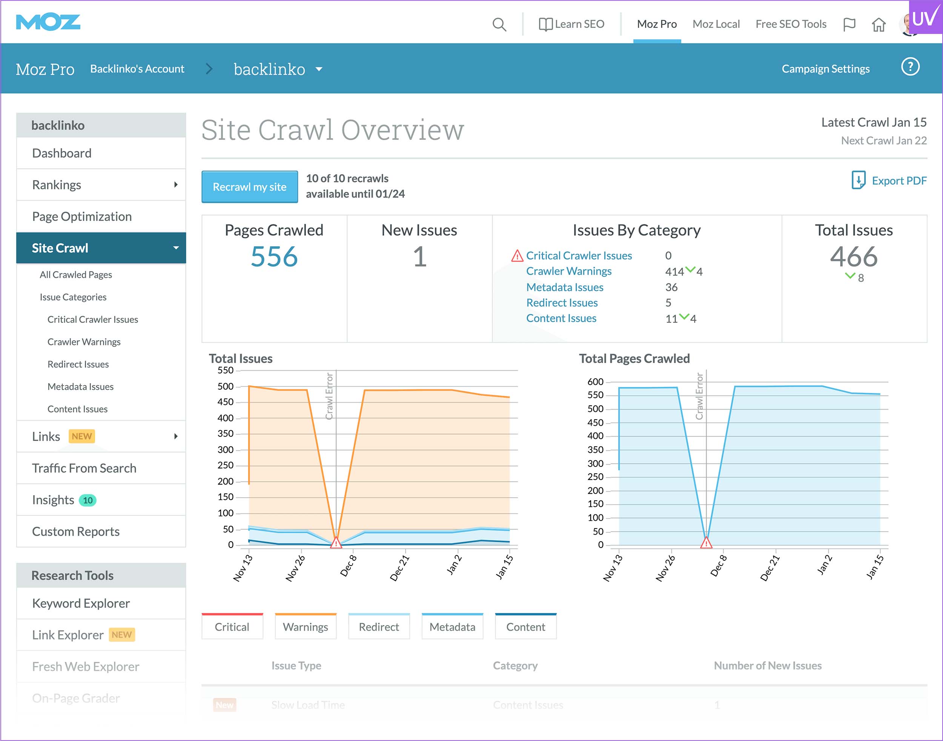943x741 pixels.
Task: Open Free SEO Tools menu
Action: 791,24
